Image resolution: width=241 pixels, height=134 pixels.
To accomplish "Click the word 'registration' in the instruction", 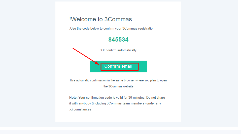I will coord(146,29).
